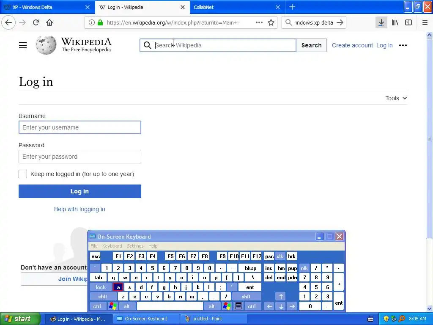Open the browser home page icon

point(49,22)
